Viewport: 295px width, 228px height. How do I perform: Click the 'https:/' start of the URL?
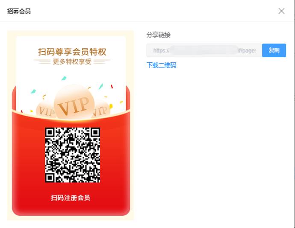[x=161, y=50]
